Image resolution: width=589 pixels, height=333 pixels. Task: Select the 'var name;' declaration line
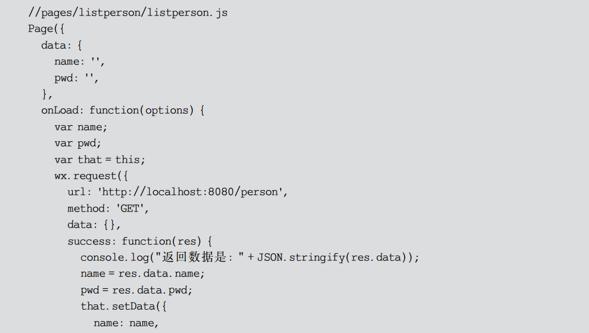81,127
